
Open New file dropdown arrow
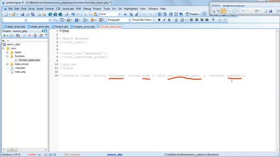pyautogui.click(x=9, y=14)
